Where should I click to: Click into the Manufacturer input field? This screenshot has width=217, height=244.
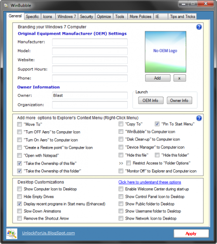[90, 42]
